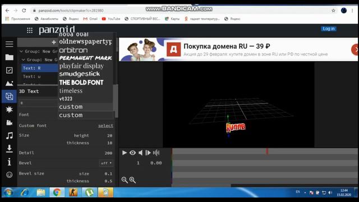This screenshot has width=359, height=202.
Task: Open Chrome profile avatar
Action: click(x=344, y=11)
